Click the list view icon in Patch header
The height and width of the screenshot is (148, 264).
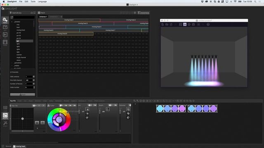pyautogui.click(x=135, y=13)
